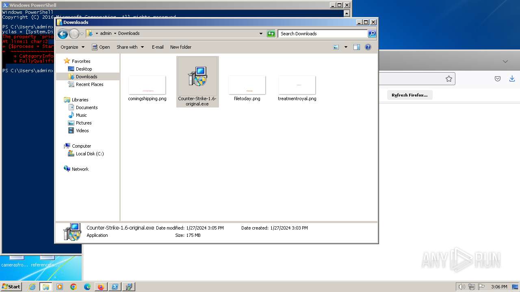Select Downloads in the navigation pane
This screenshot has height=292, width=520.
click(x=87, y=77)
